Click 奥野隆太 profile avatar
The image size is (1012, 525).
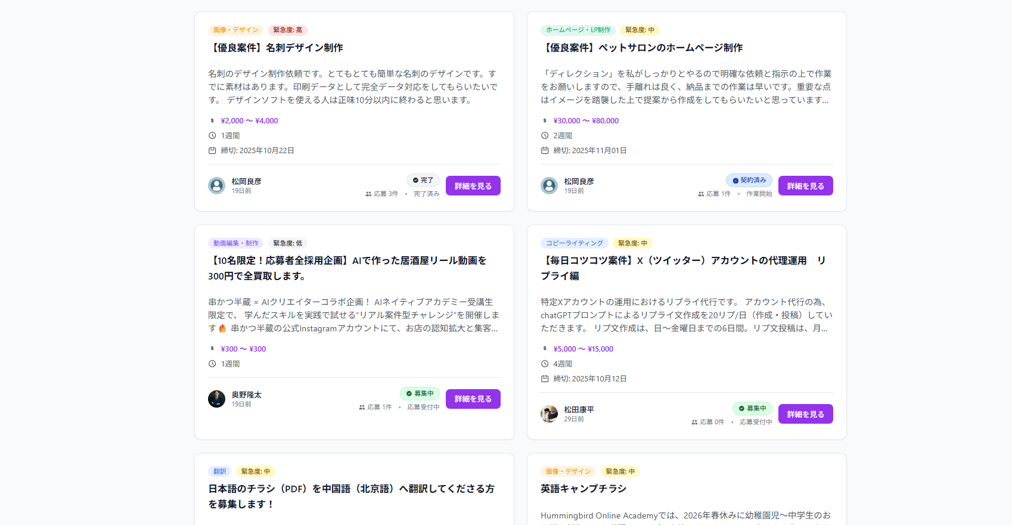click(216, 399)
